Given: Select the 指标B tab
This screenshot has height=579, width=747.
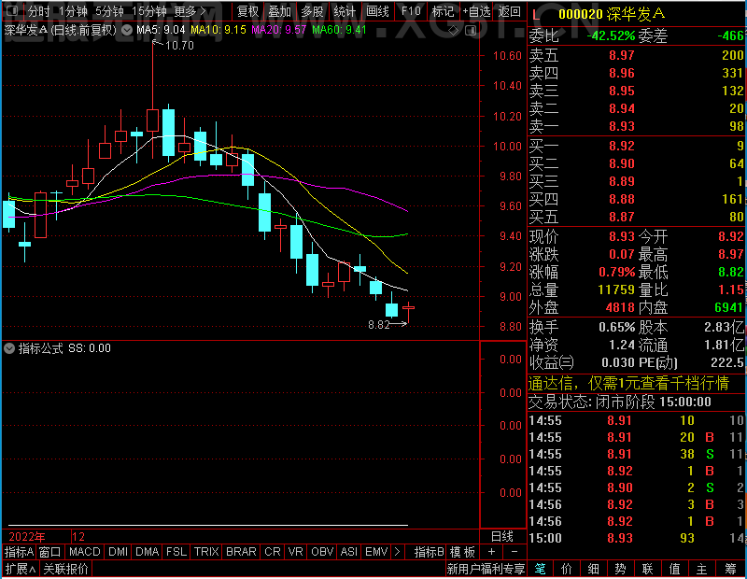Looking at the screenshot, I should click(x=430, y=552).
